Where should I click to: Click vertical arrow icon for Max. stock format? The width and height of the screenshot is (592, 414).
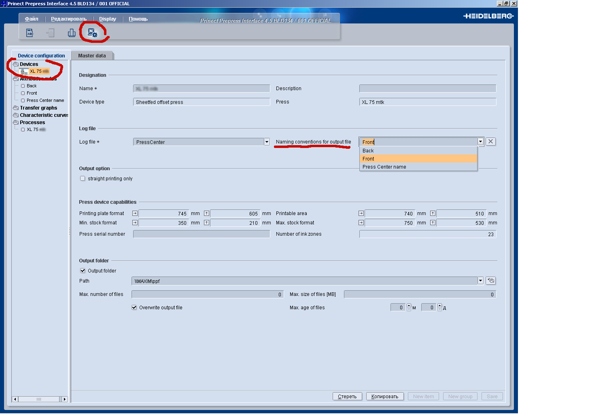click(x=433, y=222)
